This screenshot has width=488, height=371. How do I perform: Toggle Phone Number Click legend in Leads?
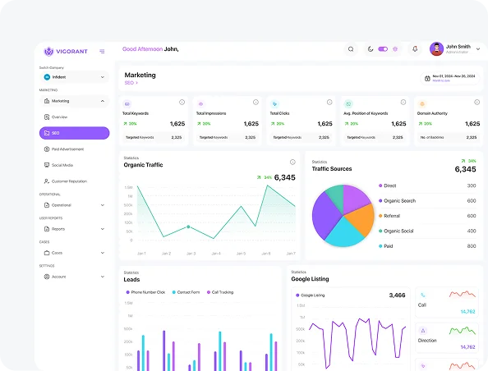[x=145, y=292]
